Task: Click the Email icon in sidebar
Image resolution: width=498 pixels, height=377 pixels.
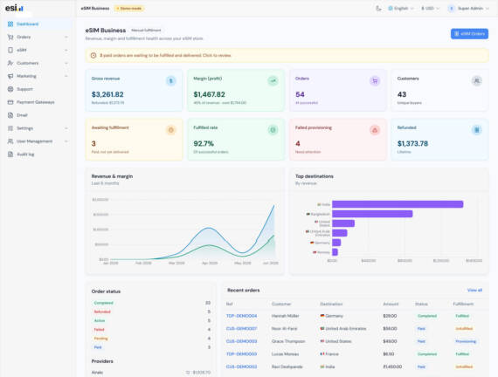Action: click(10, 115)
